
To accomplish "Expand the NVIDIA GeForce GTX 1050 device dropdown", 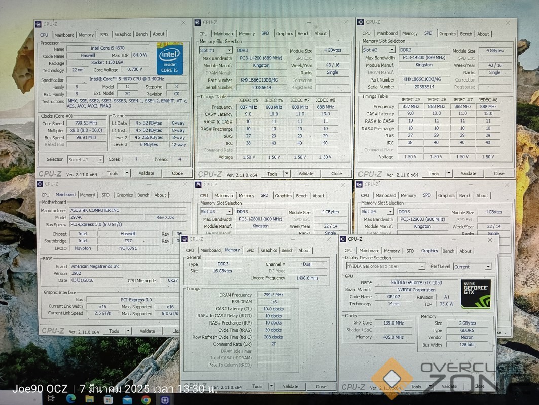I will tap(421, 267).
